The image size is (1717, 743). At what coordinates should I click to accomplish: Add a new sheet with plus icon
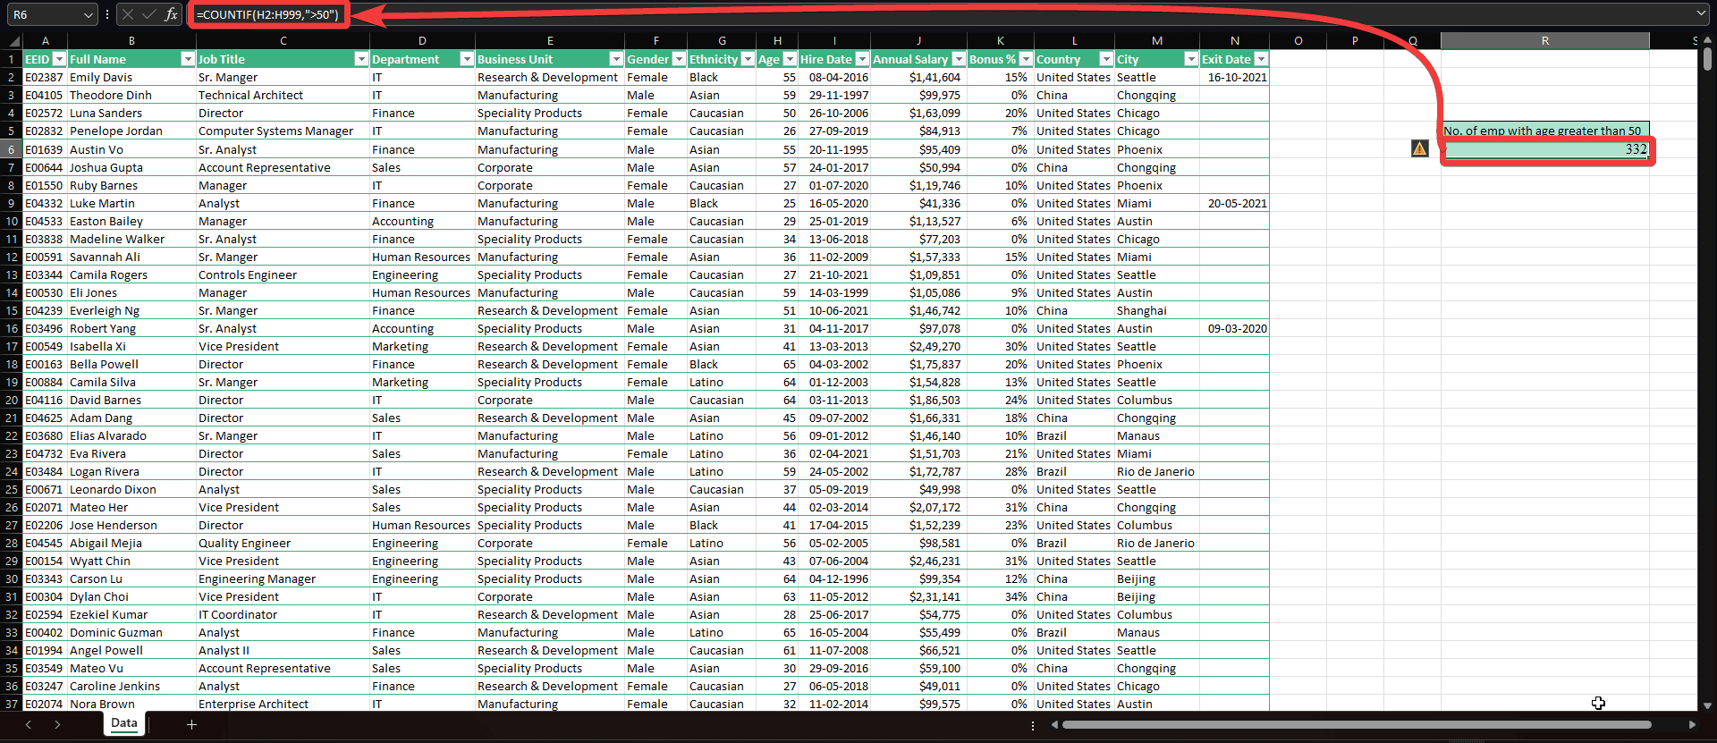pos(191,724)
